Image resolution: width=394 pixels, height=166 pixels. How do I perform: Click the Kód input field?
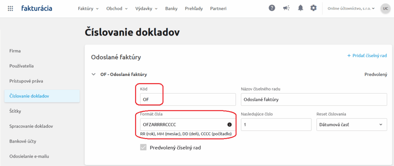tap(185, 99)
